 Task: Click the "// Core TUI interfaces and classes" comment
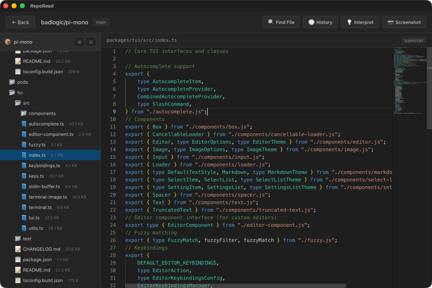[x=177, y=51]
